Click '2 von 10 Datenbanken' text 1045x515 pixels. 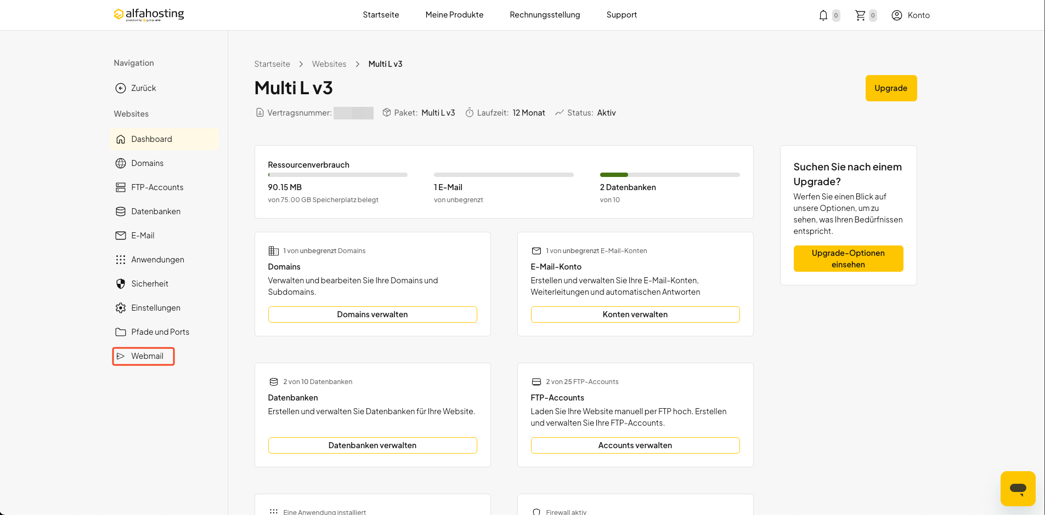click(318, 382)
